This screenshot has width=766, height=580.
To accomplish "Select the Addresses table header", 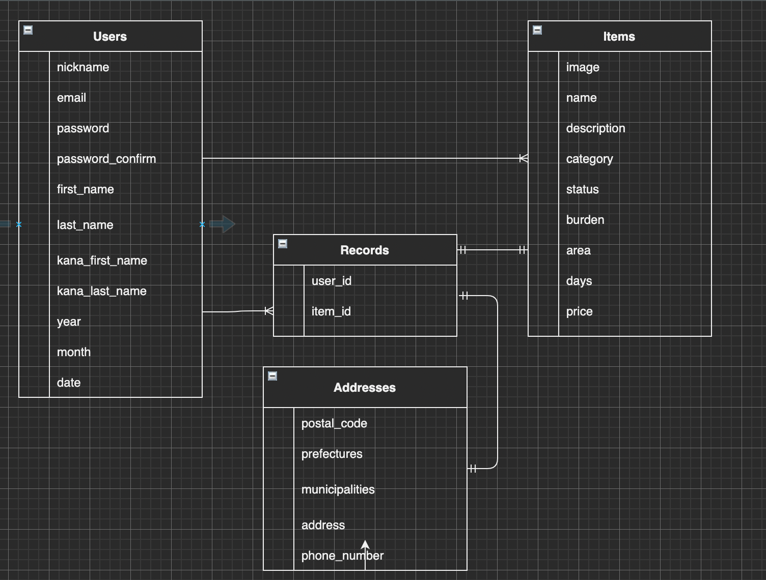I will [365, 387].
